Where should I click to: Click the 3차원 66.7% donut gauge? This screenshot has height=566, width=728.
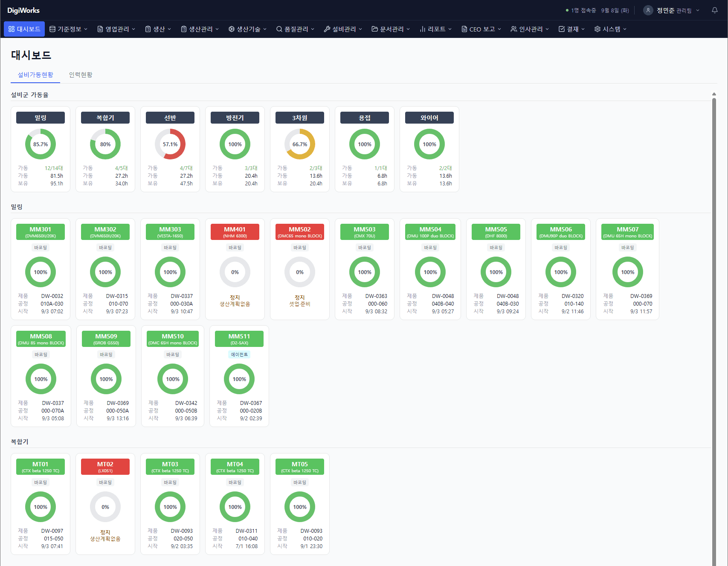300,144
